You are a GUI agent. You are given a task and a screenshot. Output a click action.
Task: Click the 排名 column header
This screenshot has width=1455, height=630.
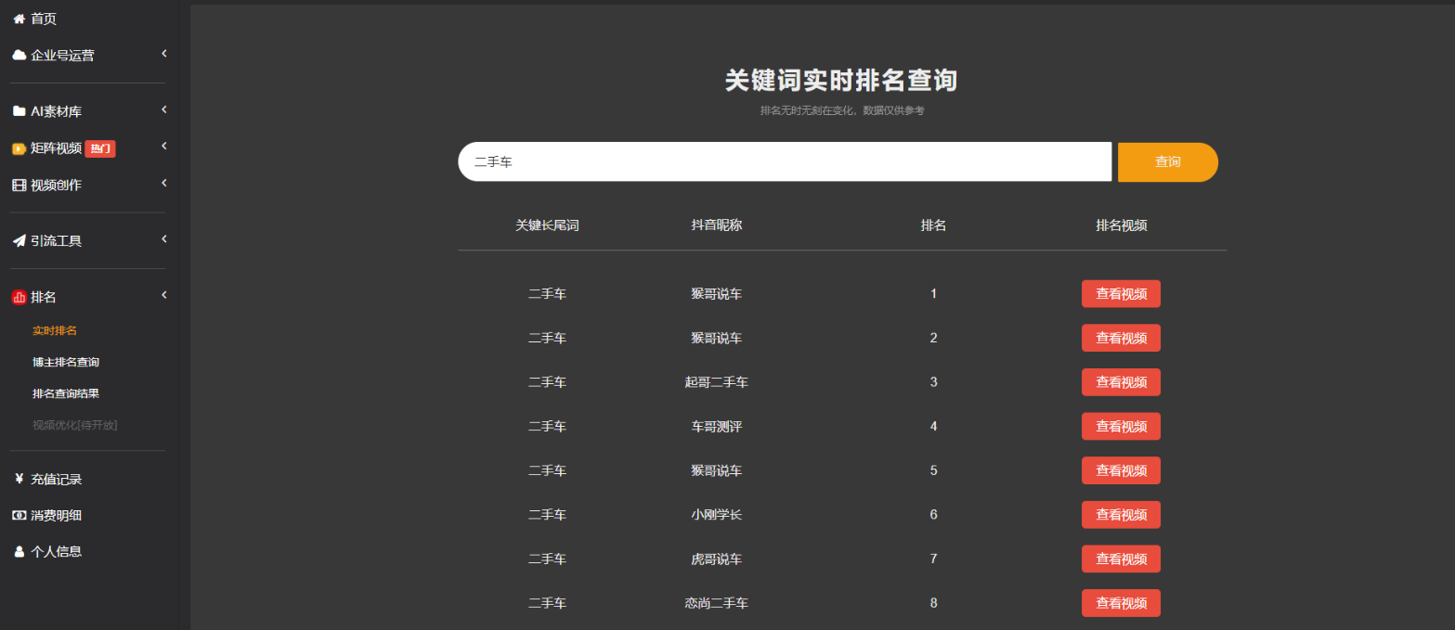pos(933,225)
